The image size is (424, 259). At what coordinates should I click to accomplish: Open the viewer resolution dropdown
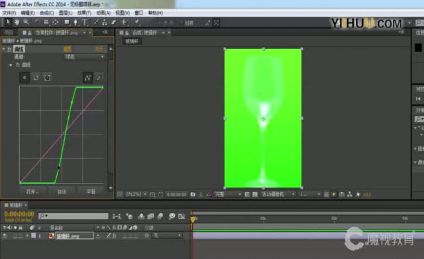(228, 194)
